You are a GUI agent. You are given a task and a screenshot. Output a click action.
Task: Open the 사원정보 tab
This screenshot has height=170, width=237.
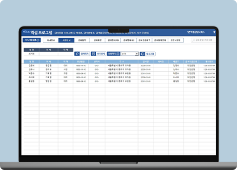[x=66, y=40]
